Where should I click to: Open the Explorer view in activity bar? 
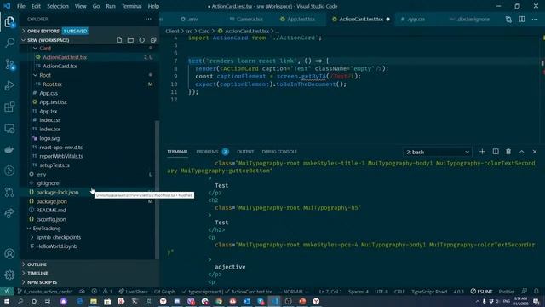pyautogui.click(x=9, y=22)
